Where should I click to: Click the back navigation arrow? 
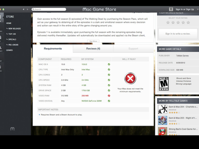(x=23, y=9)
